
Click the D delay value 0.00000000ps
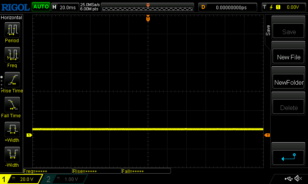[x=228, y=7]
